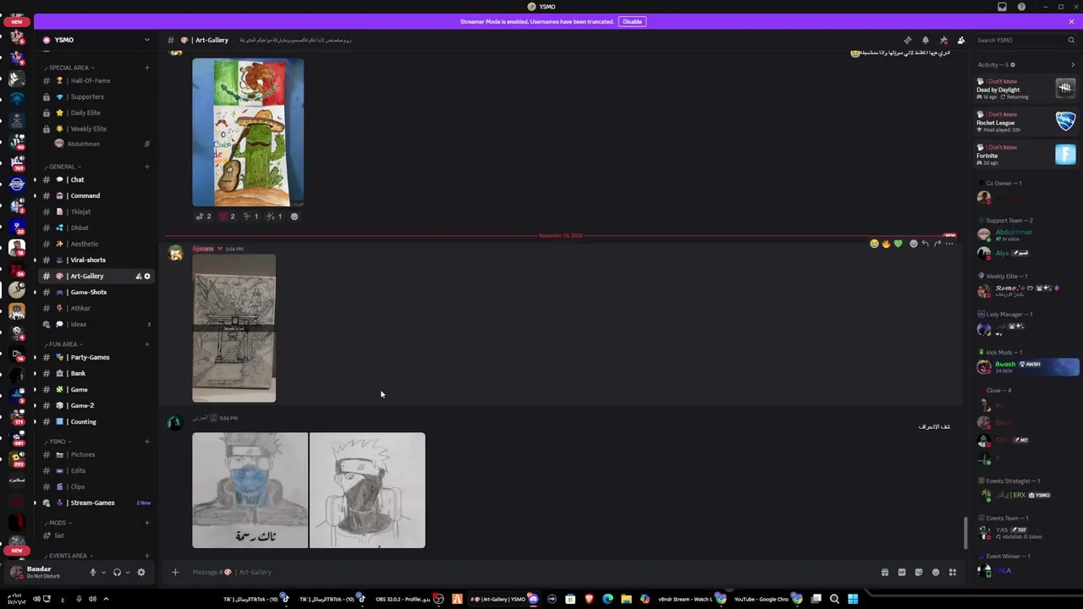1083x609 pixels.
Task: Open the torii gate pencil sketch image
Action: coord(234,328)
